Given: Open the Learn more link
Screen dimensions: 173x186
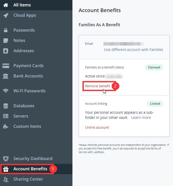Looking at the screenshot, I should coord(141,118).
